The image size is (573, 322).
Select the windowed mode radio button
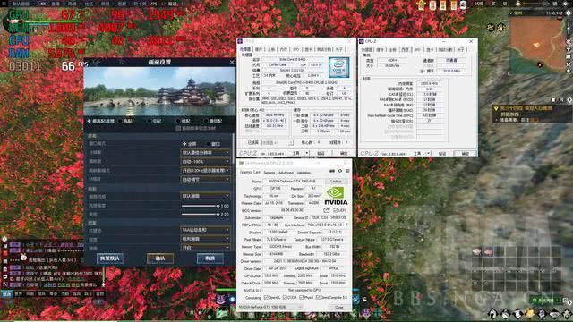(x=209, y=144)
